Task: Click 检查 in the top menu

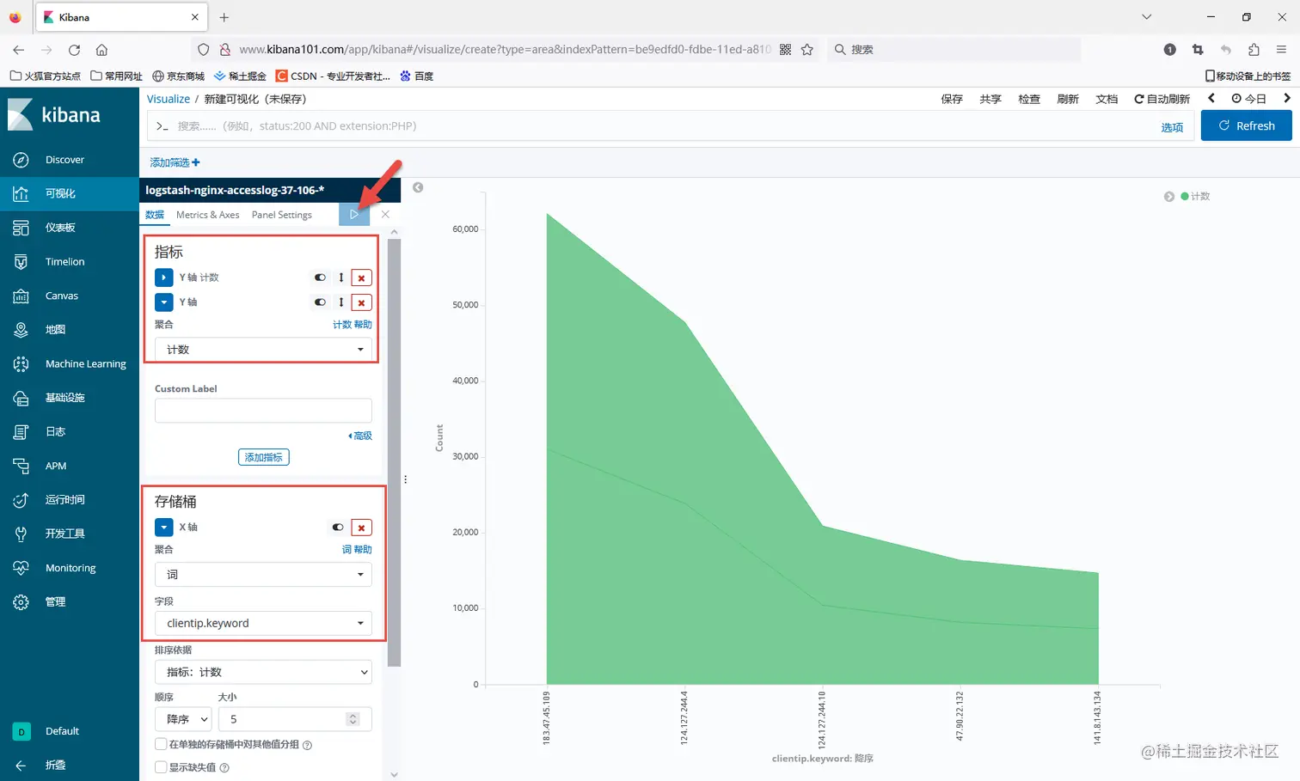Action: (x=1029, y=100)
